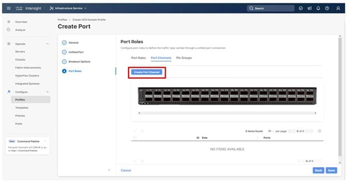Image resolution: width=350 pixels, height=187 pixels.
Task: Open the notifications bell icon
Action: 318,8
